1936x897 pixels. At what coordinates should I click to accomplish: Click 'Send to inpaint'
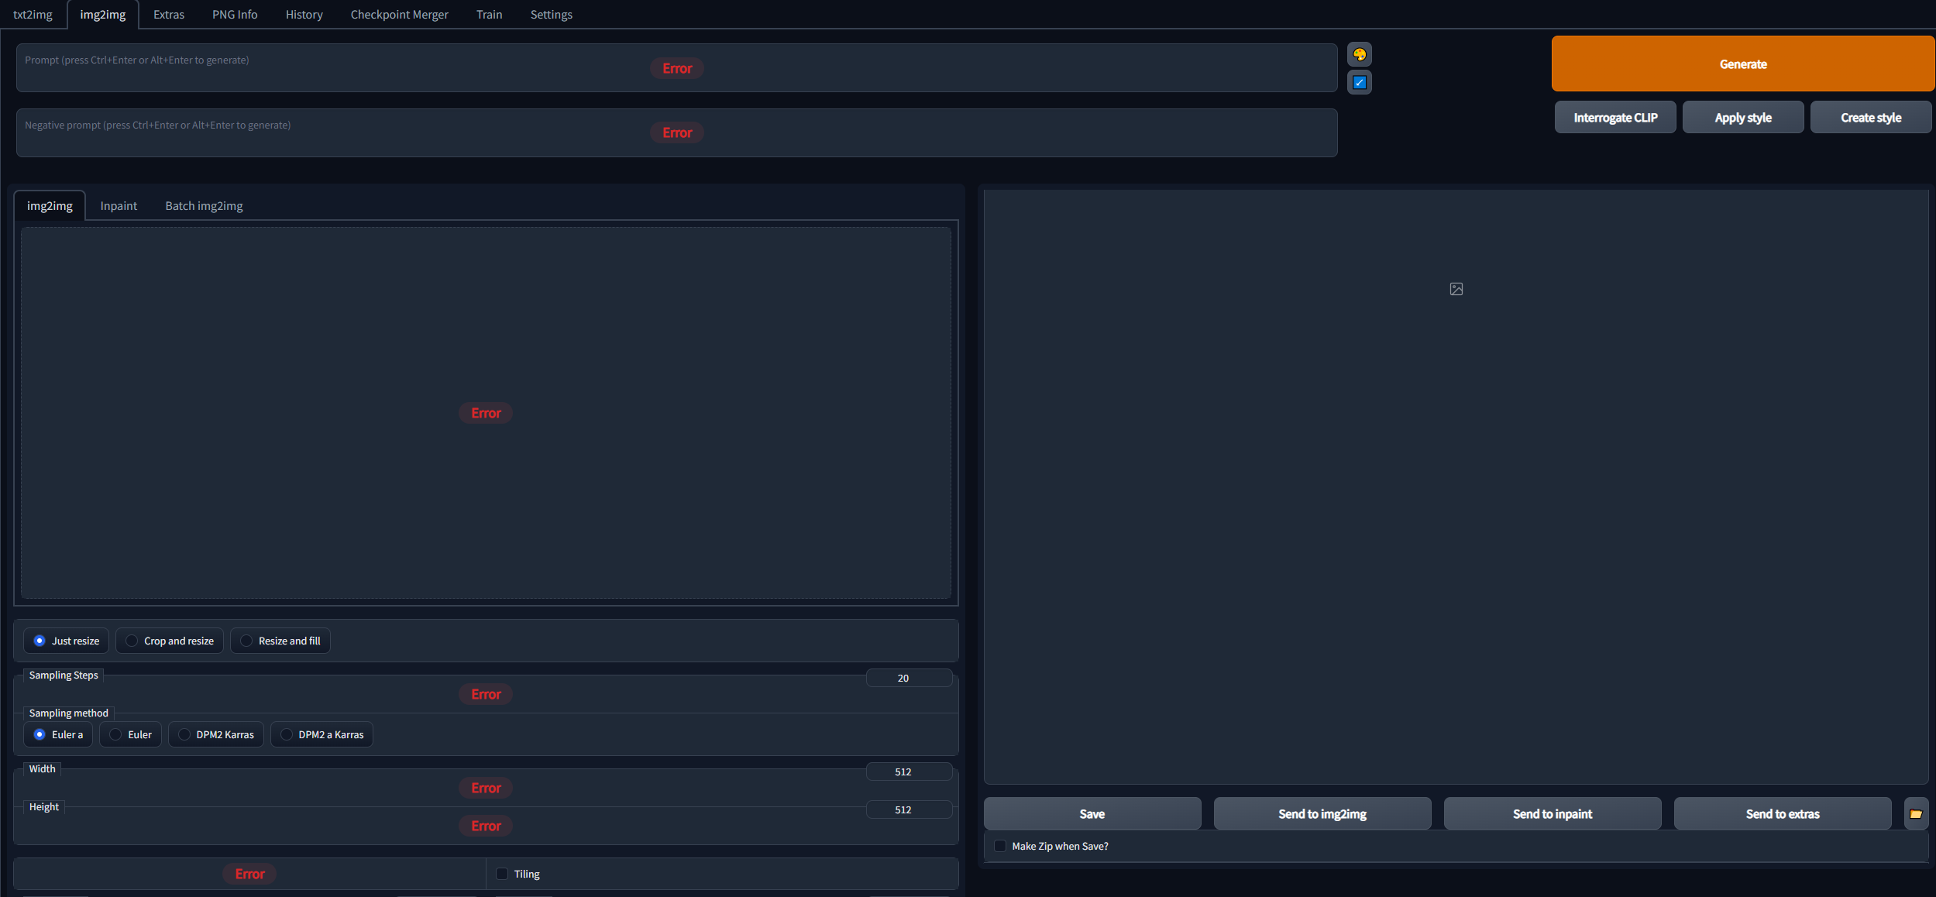click(1552, 813)
